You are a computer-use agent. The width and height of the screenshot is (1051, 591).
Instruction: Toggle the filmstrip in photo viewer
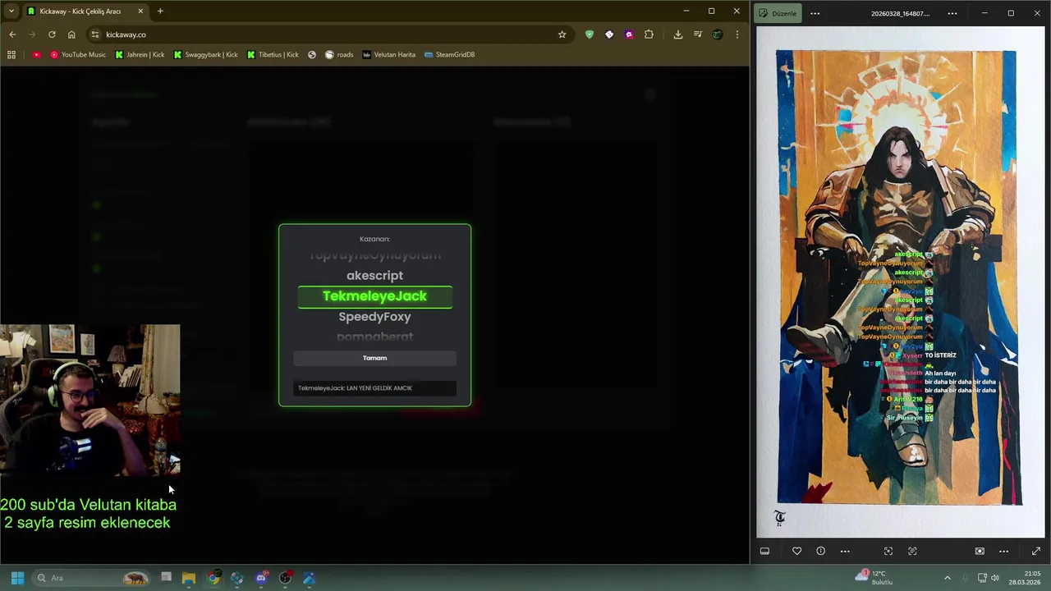(764, 551)
